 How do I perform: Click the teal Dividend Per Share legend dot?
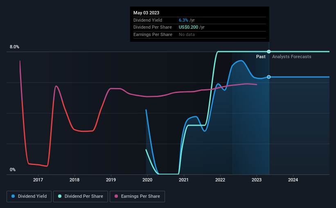point(60,196)
